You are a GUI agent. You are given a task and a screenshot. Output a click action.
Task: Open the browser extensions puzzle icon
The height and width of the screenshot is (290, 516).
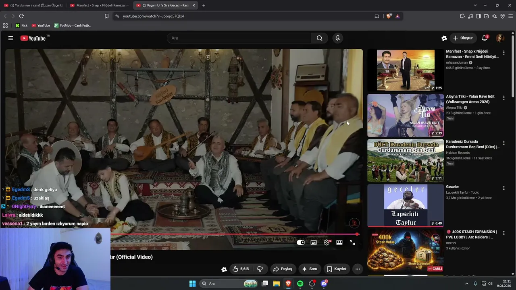tap(462, 16)
